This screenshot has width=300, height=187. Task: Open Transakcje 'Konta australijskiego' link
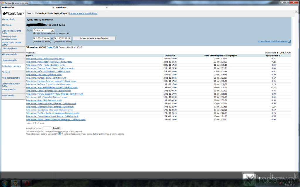tap(83, 13)
